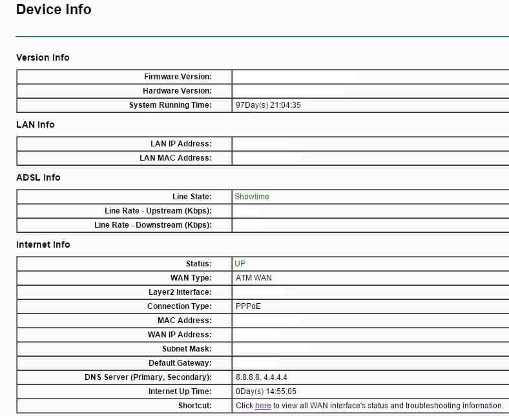The width and height of the screenshot is (509, 416).
Task: Select the Hardware Version label
Action: 177,91
